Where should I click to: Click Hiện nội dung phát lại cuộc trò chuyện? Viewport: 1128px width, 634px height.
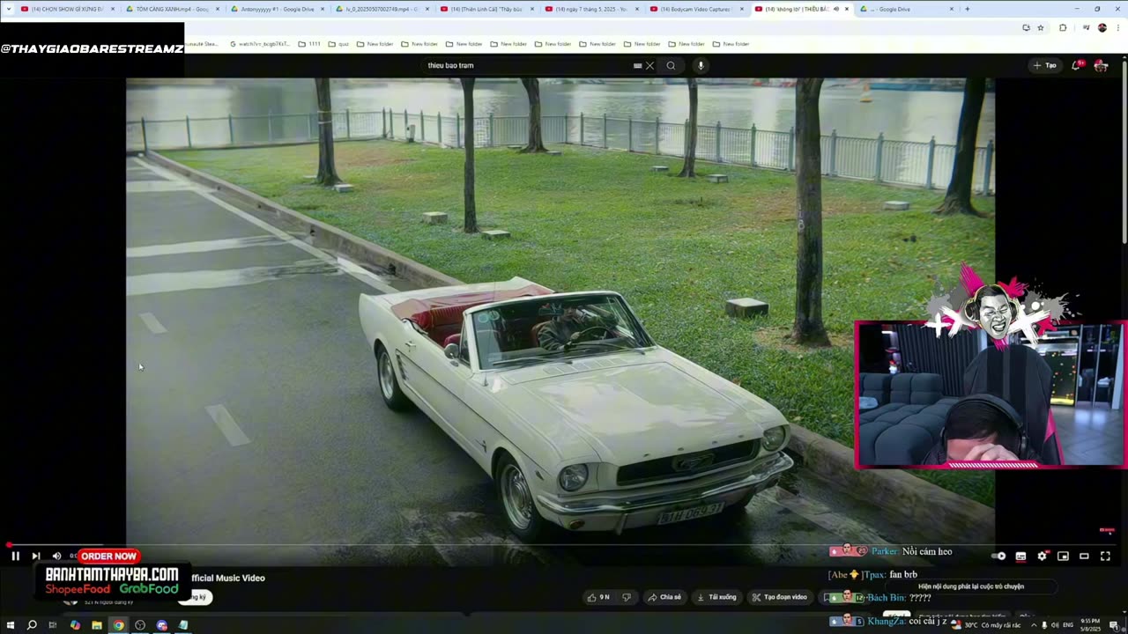[x=971, y=586]
